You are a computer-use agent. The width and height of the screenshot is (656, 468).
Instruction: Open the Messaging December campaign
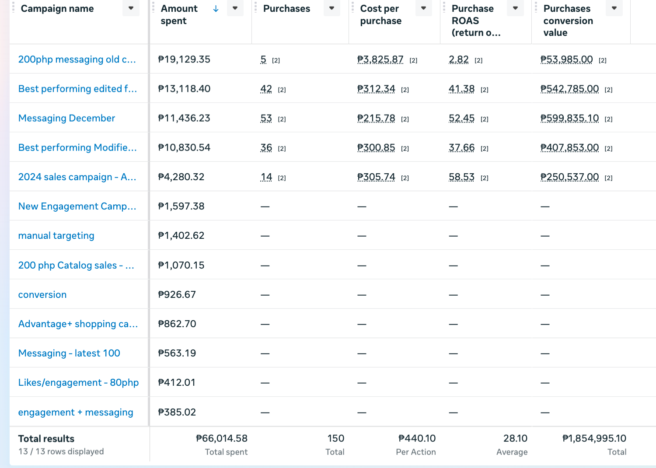click(x=66, y=118)
